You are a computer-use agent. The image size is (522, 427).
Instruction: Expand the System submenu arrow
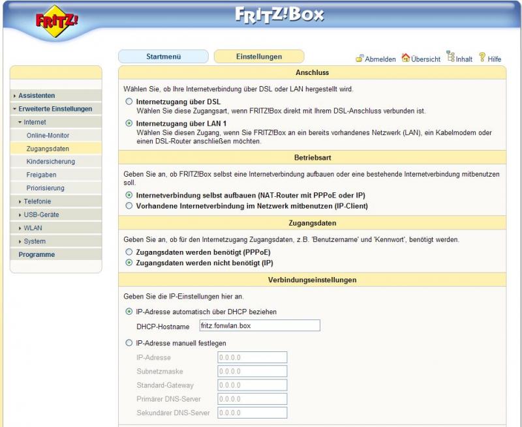[20, 241]
